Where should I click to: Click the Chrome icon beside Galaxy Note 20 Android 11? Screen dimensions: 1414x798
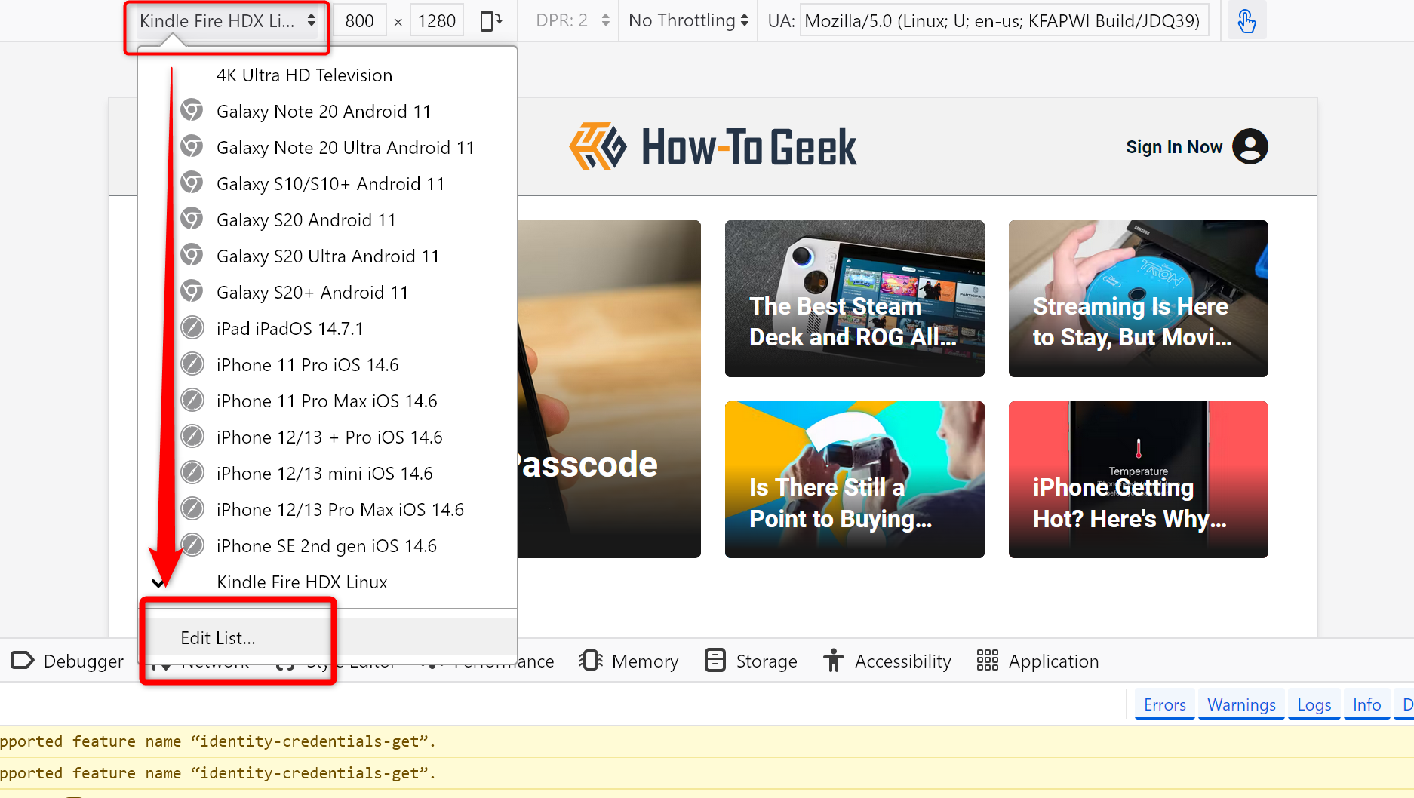(192, 110)
